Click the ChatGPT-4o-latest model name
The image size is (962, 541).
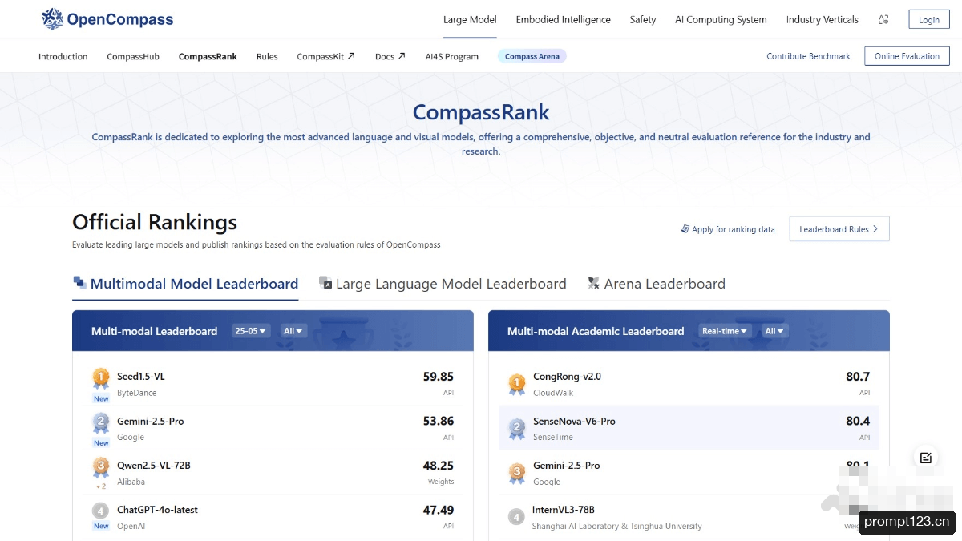click(157, 510)
